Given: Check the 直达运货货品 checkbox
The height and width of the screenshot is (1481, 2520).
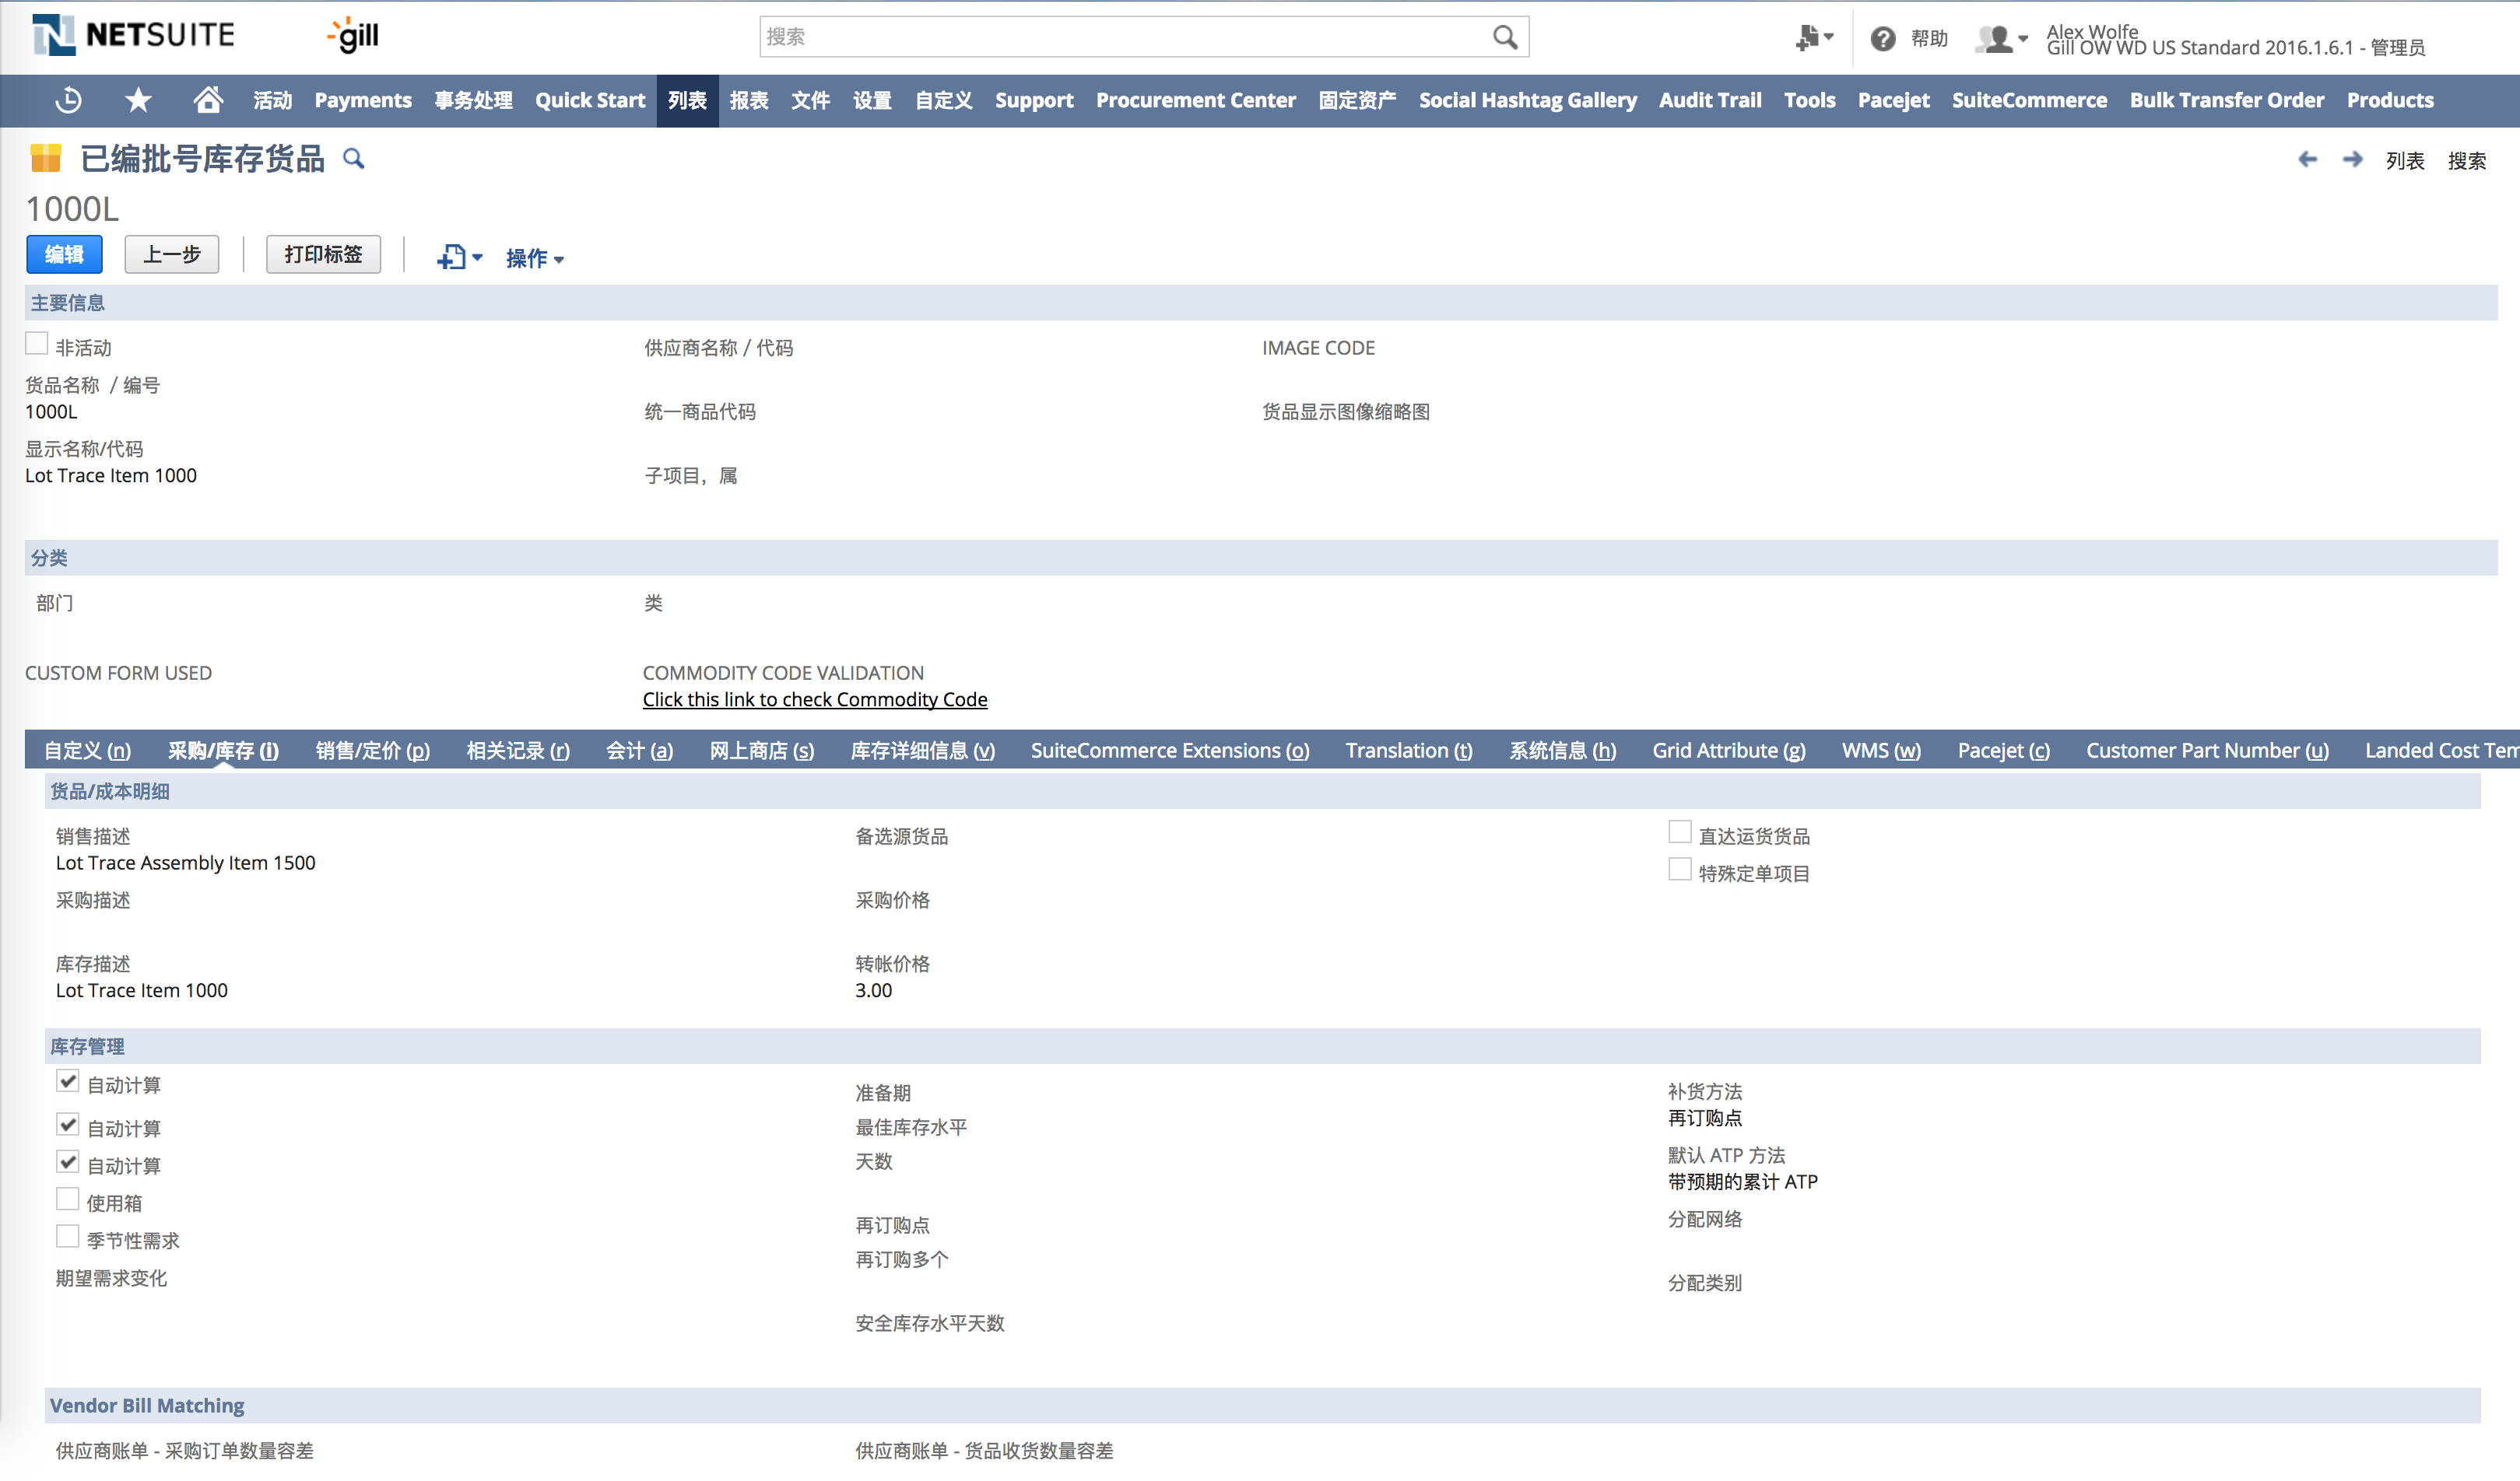Looking at the screenshot, I should pos(1679,832).
